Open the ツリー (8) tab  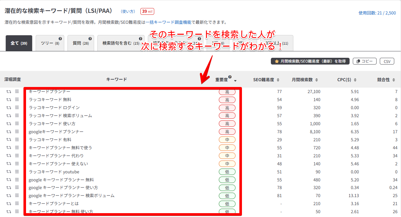click(50, 43)
